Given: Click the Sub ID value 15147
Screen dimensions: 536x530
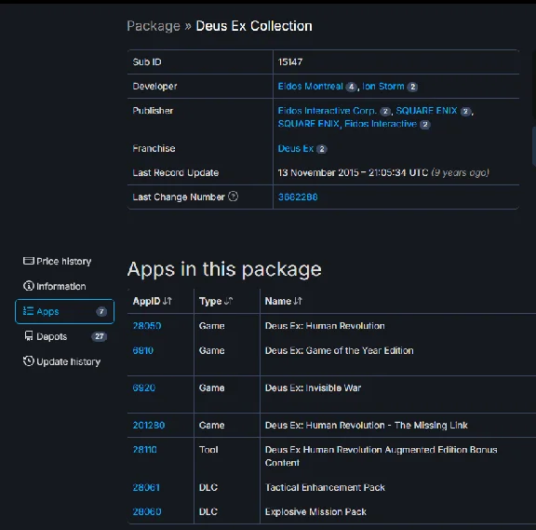Looking at the screenshot, I should [x=290, y=61].
